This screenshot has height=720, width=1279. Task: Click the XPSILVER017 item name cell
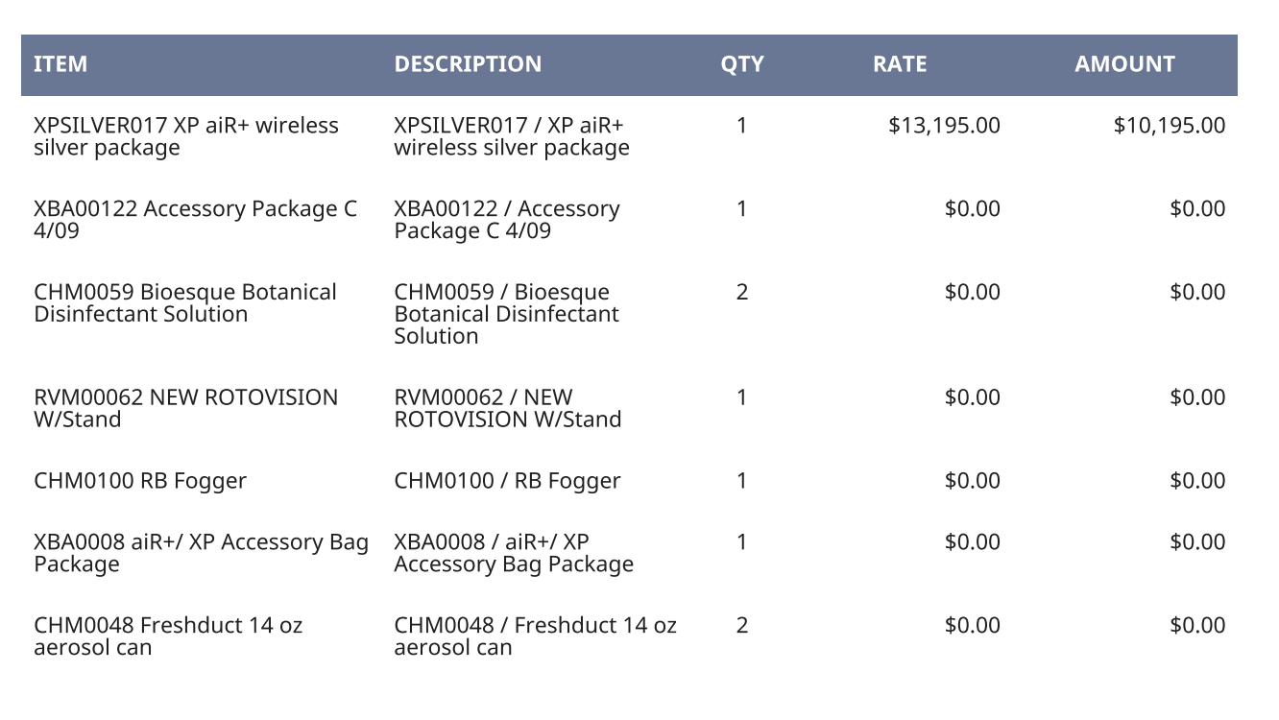coord(186,136)
